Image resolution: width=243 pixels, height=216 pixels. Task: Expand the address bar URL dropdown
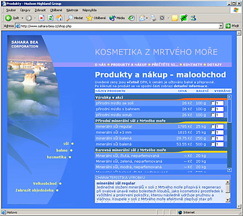221,26
